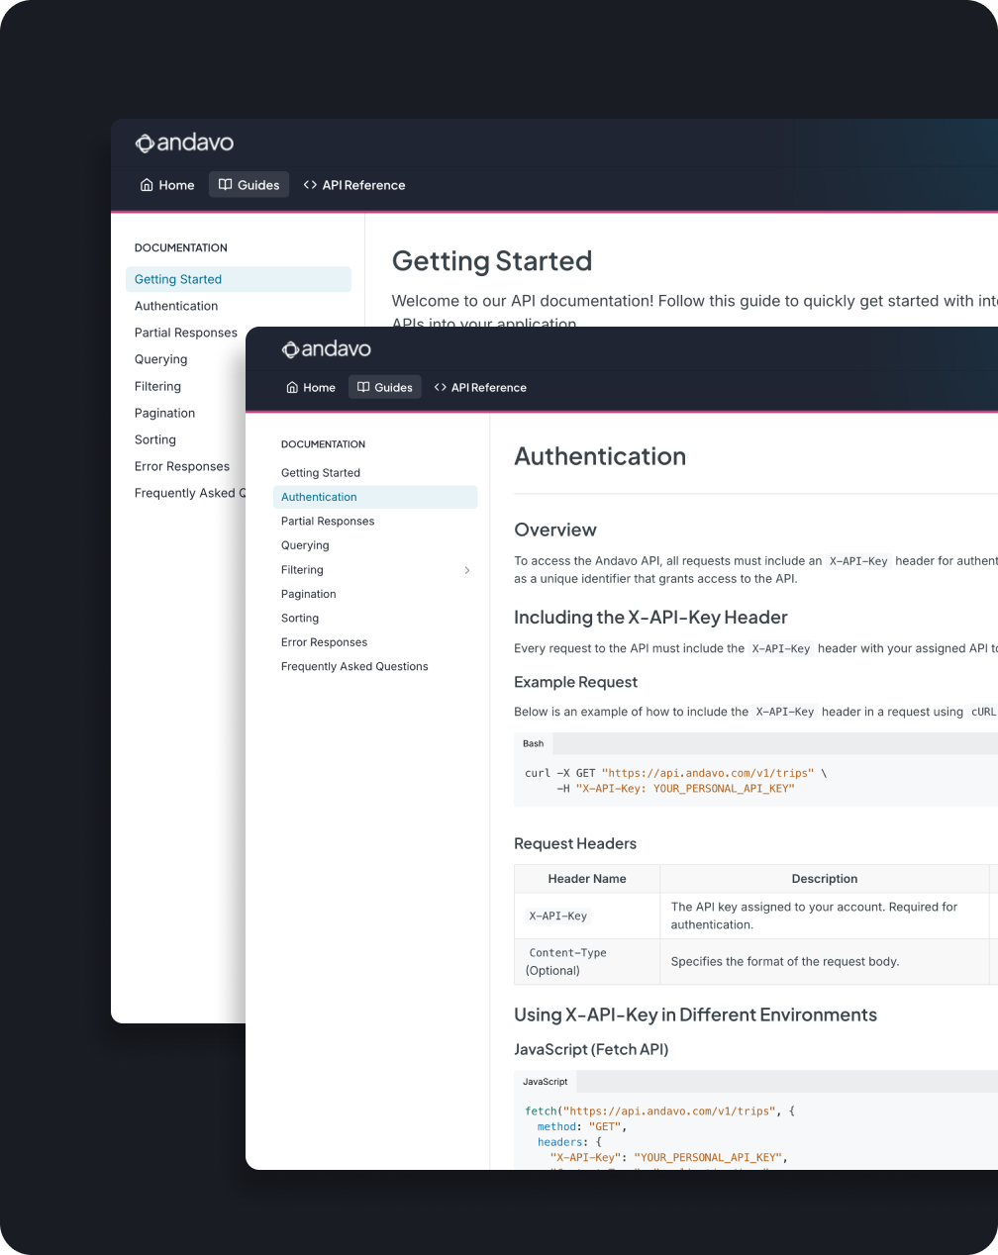
Task: Click the JavaScript code block label
Action: 546,1082
